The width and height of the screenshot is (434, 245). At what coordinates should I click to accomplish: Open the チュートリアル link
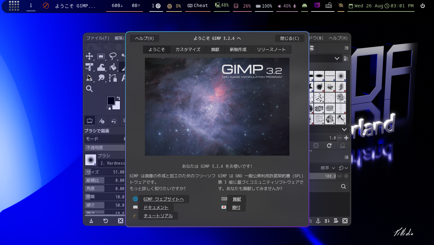[158, 216]
